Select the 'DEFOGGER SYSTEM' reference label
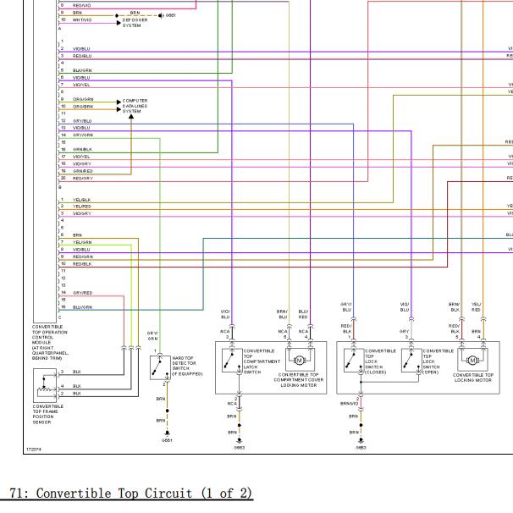This screenshot has height=513, width=513. pos(135,23)
